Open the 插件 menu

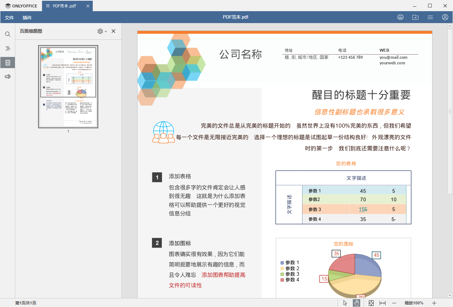27,17
